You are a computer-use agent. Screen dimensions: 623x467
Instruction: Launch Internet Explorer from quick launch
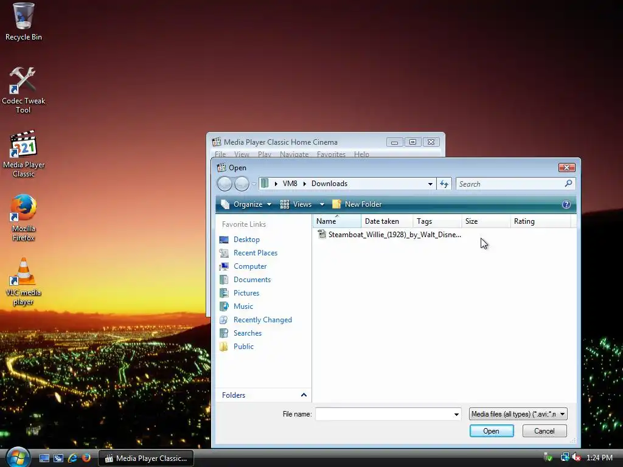click(x=72, y=458)
